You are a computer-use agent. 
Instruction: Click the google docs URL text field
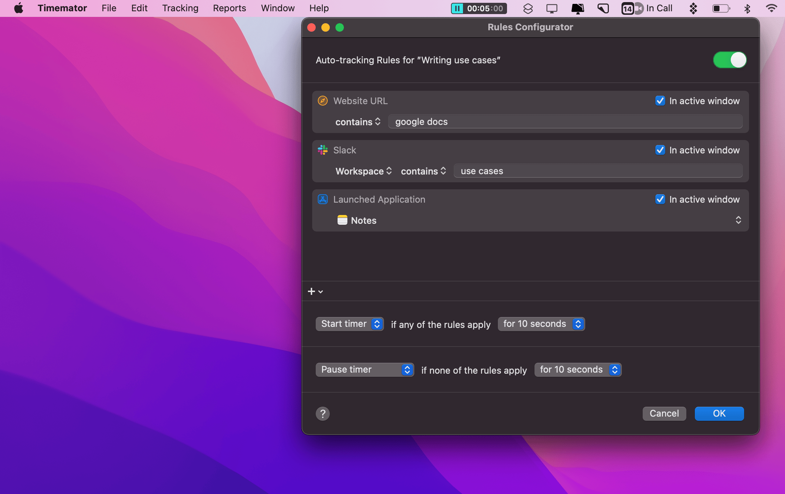click(565, 122)
